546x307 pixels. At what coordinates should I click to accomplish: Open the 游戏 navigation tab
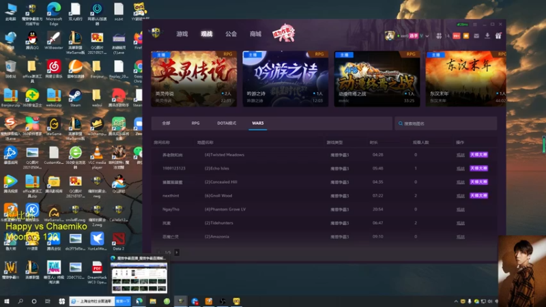click(x=182, y=33)
